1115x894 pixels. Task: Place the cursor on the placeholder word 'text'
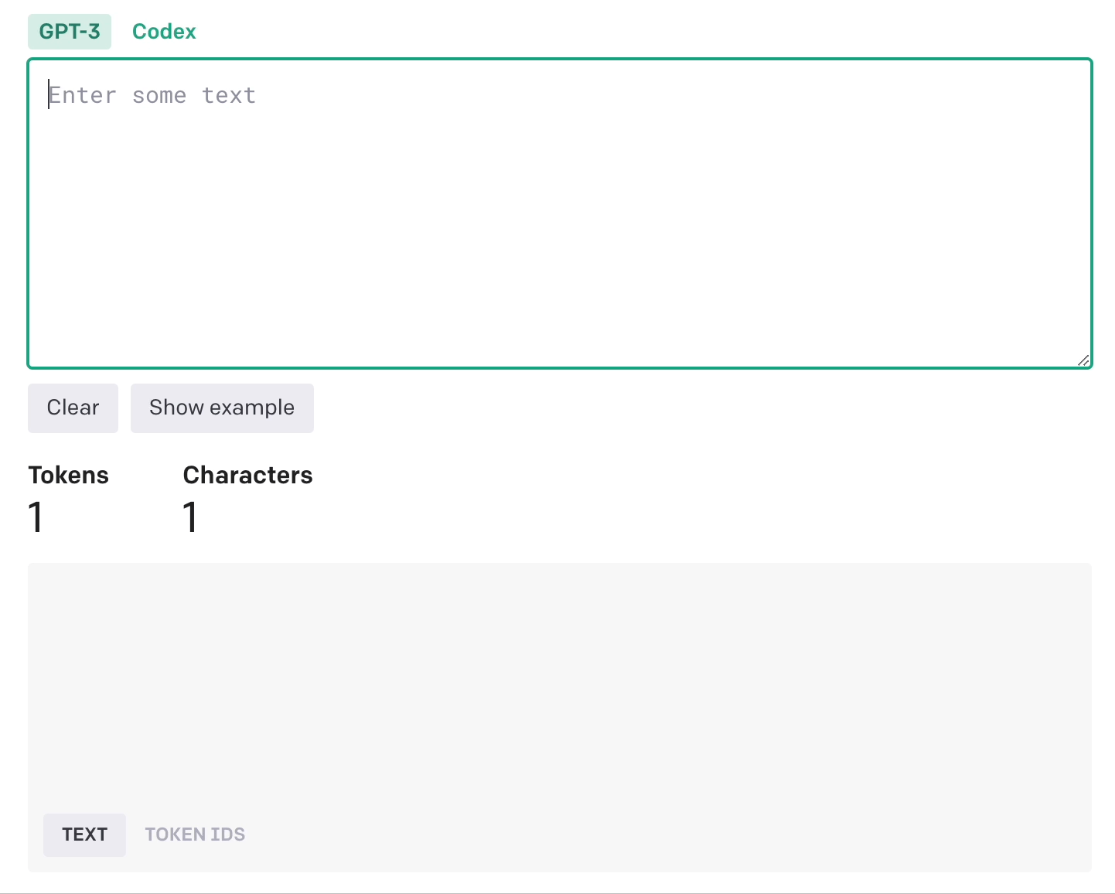[229, 95]
